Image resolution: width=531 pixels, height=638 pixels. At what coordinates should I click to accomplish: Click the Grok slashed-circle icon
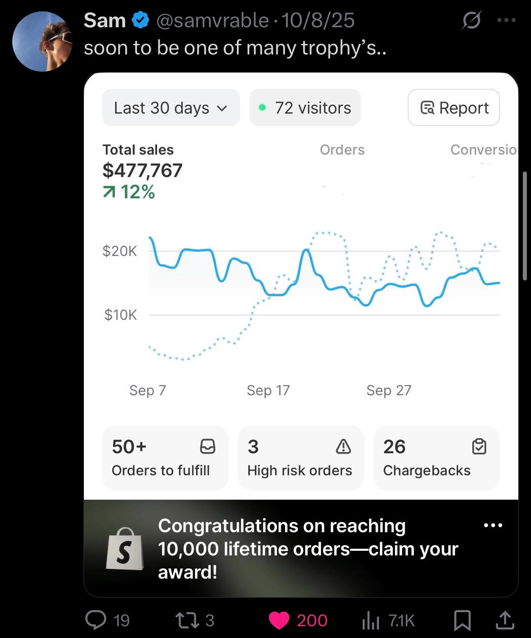click(x=471, y=20)
